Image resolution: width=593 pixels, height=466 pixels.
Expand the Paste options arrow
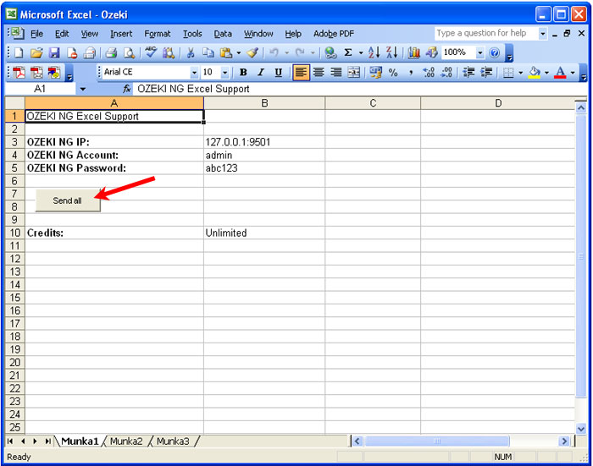coord(238,53)
